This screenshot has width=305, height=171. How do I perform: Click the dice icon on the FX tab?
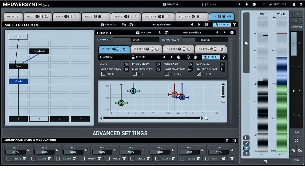click(x=219, y=16)
